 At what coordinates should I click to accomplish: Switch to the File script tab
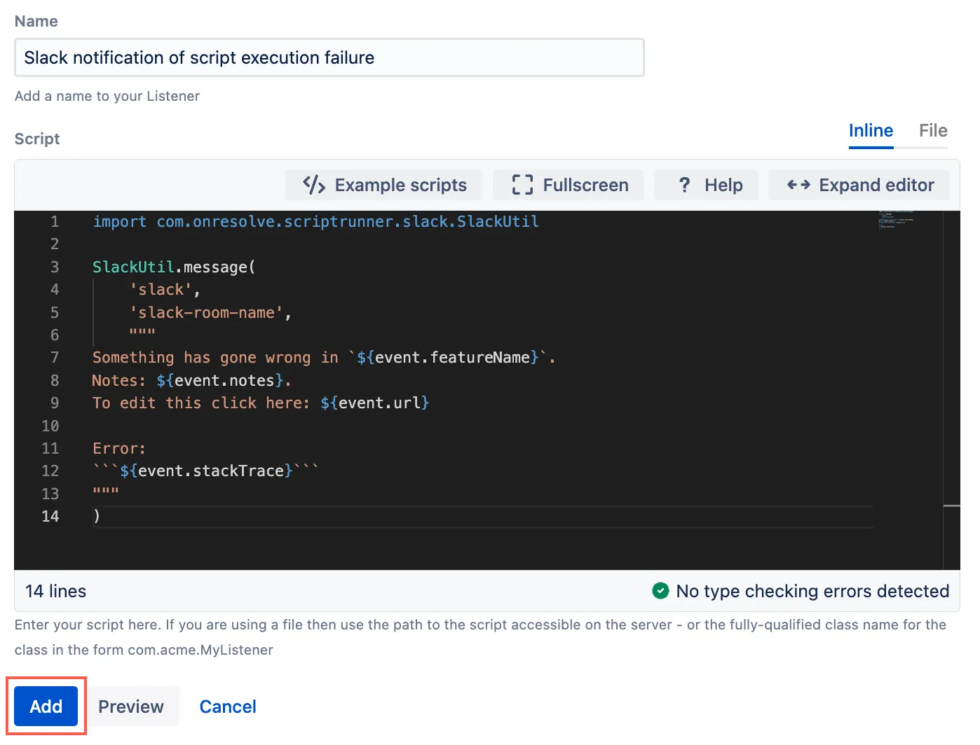coord(933,131)
